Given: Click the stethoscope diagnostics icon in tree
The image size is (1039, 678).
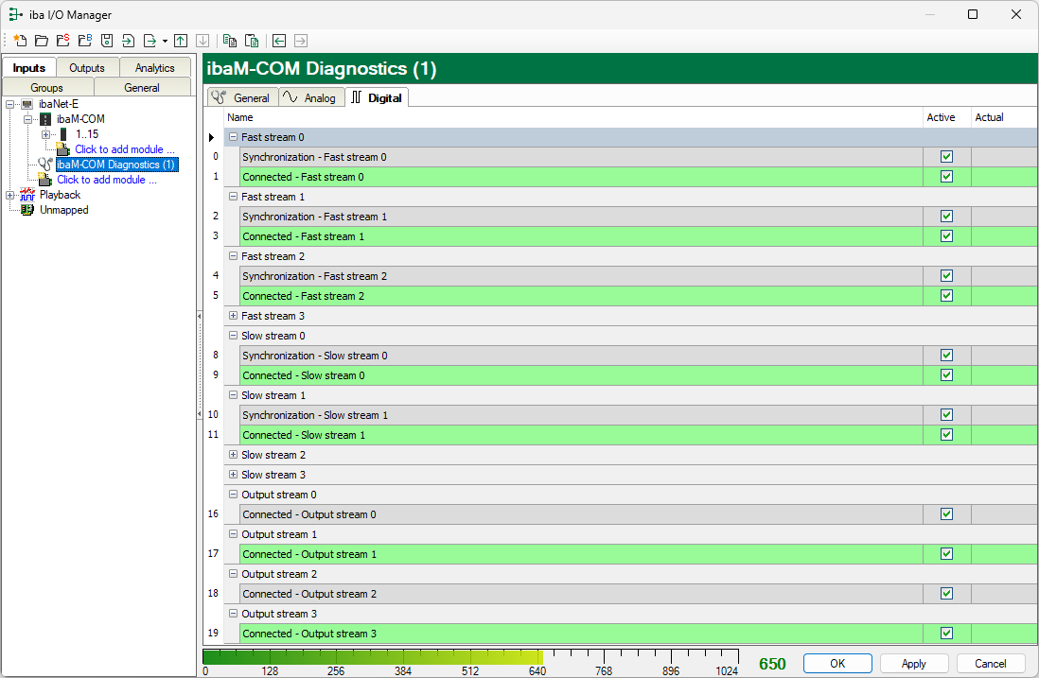Looking at the screenshot, I should coord(45,165).
